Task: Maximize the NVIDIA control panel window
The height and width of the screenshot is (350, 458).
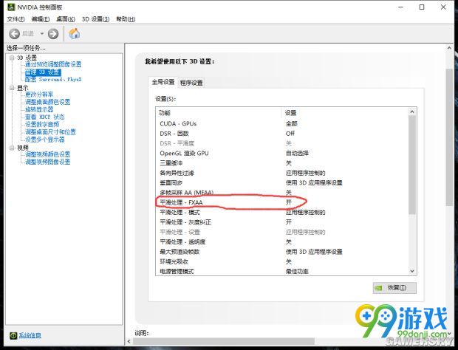Action: tap(422, 7)
